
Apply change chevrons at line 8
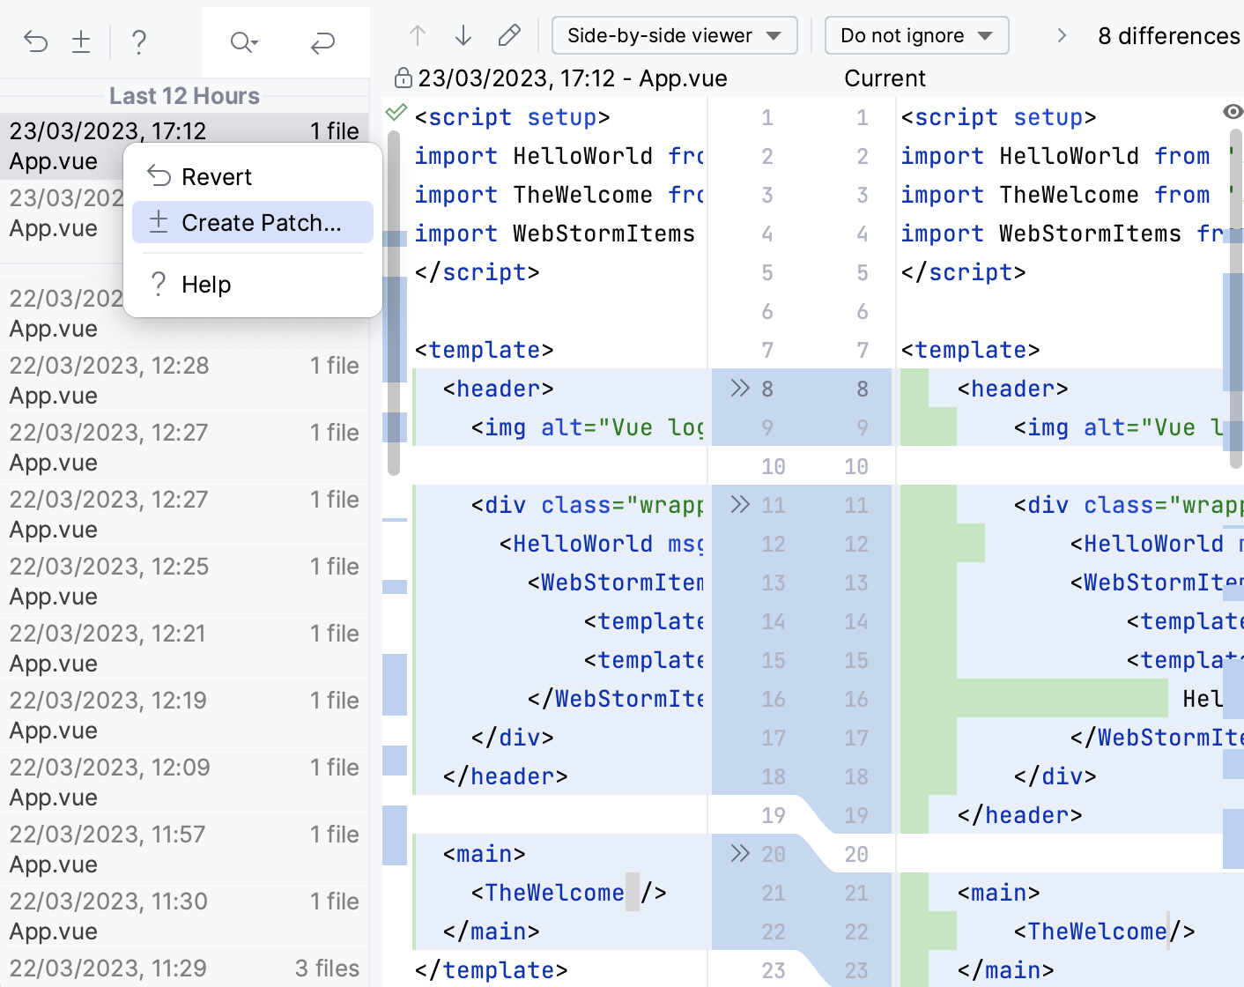coord(740,388)
